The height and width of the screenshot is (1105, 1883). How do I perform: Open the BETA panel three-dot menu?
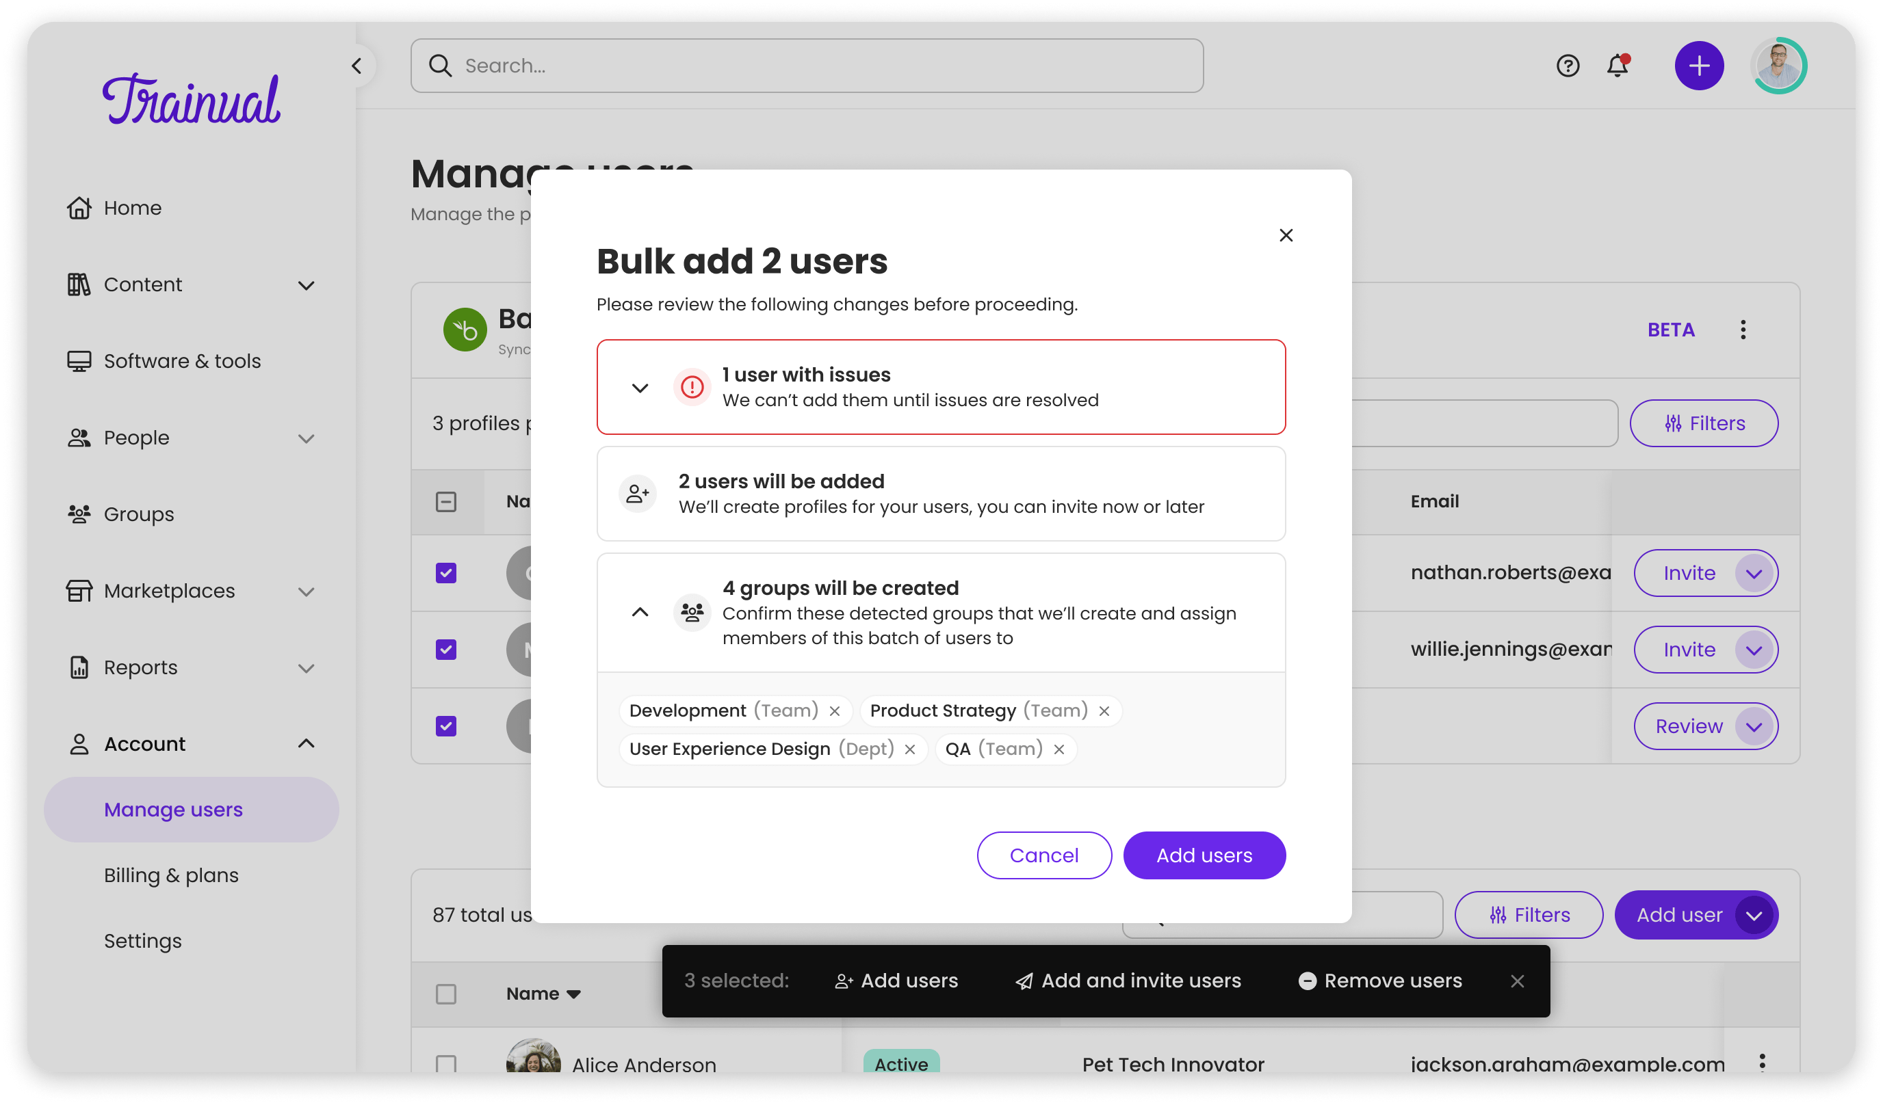click(1743, 330)
